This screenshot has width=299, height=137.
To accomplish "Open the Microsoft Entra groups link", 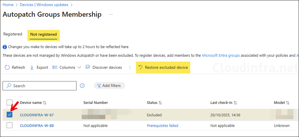I will tap(221, 56).
